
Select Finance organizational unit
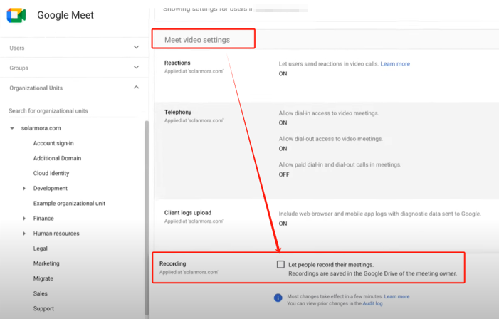(43, 219)
